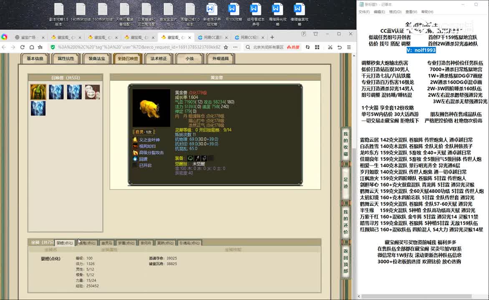Click the first green ring equipment icon
This screenshot has width=489, height=300.
pyautogui.click(x=190, y=158)
